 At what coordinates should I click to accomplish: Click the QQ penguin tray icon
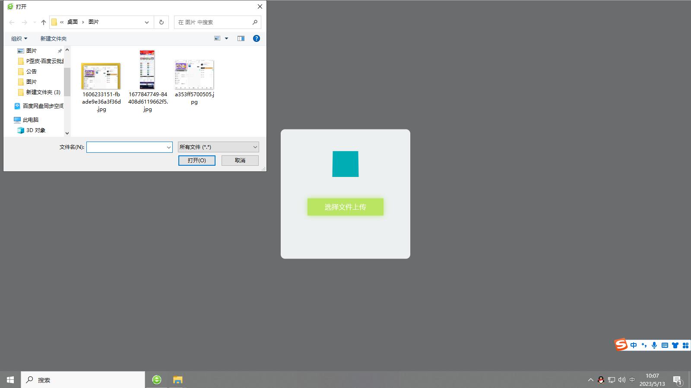point(601,380)
